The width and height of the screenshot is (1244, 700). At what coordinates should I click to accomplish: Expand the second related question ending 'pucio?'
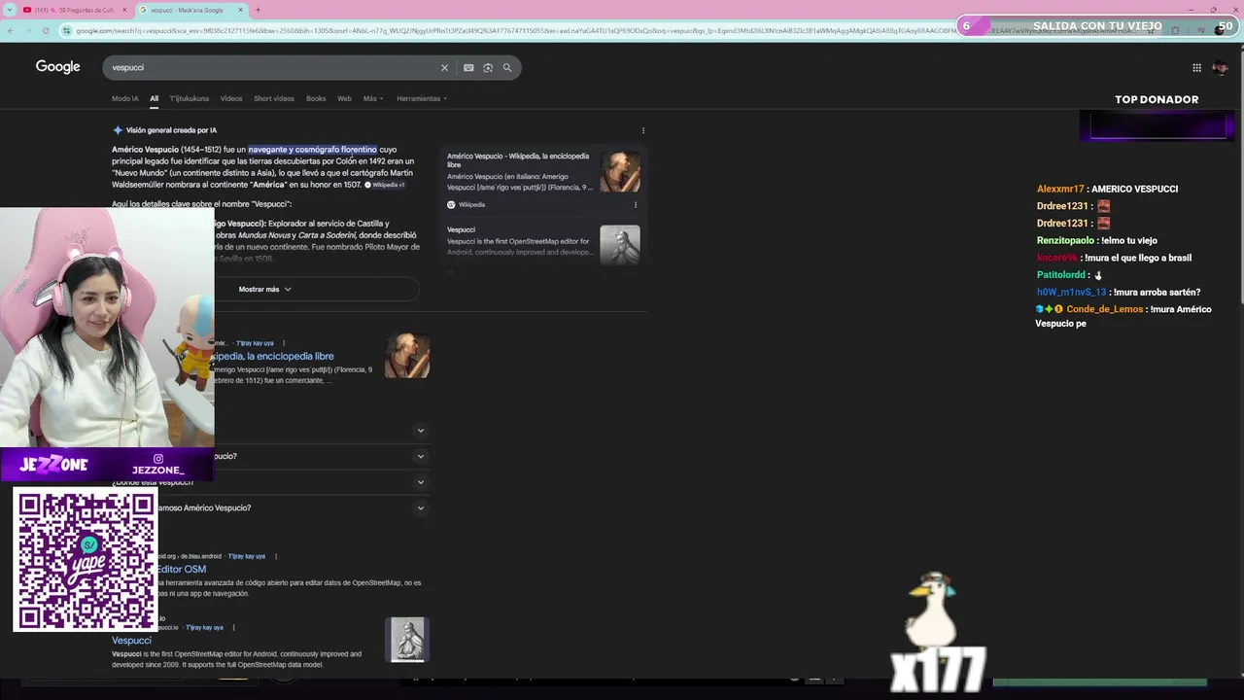(x=421, y=456)
